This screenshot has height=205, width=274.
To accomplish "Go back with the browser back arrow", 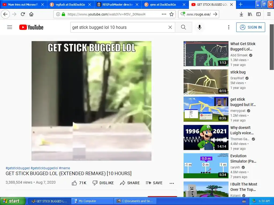I will tap(5, 14).
